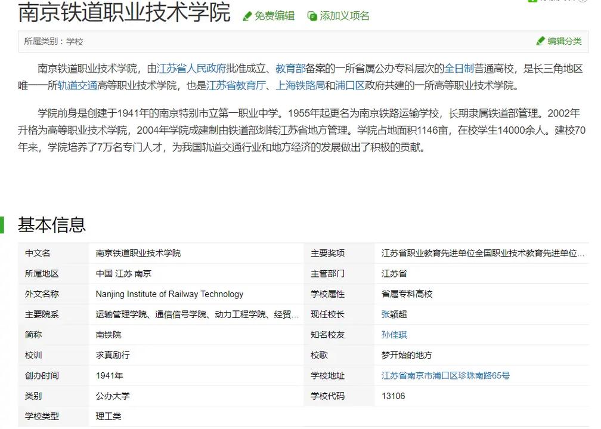Click the green icon beside 添加义项名
Viewport: 601px width, 429px height.
312,16
